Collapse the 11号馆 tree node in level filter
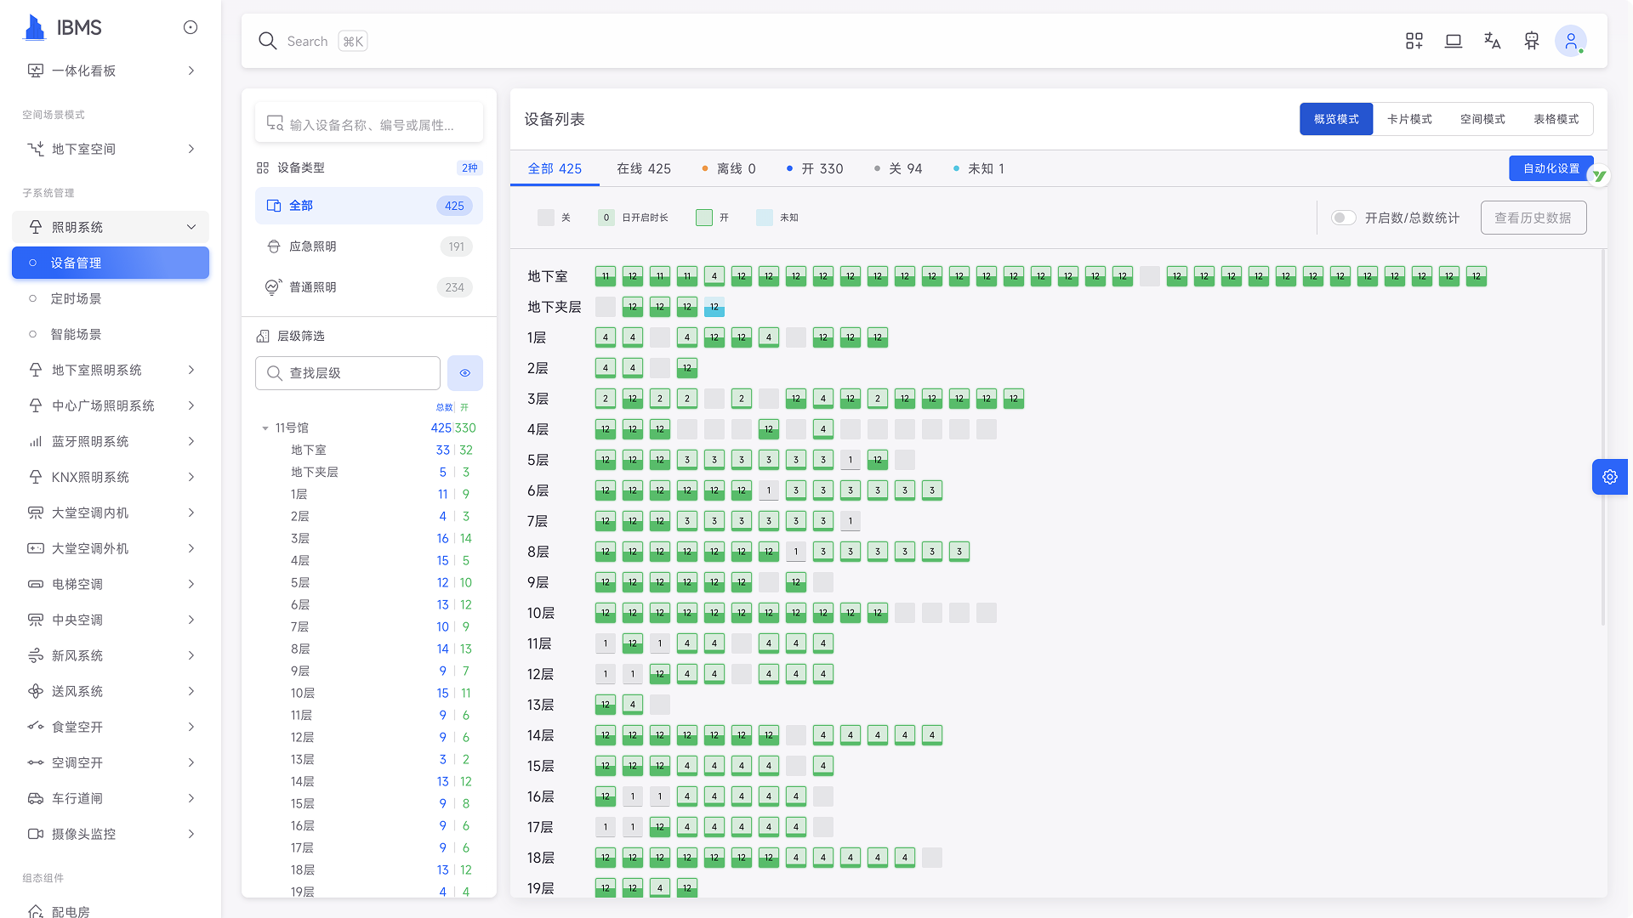The image size is (1633, 918). [265, 428]
